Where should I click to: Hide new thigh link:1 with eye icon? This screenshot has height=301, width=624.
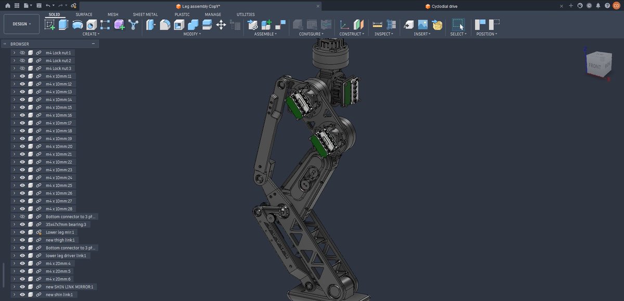point(22,240)
